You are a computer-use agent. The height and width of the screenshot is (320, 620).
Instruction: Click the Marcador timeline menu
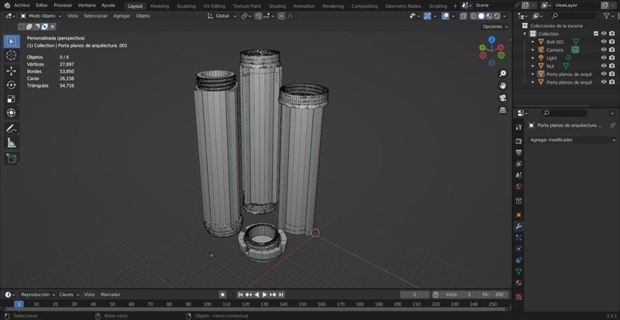(110, 294)
